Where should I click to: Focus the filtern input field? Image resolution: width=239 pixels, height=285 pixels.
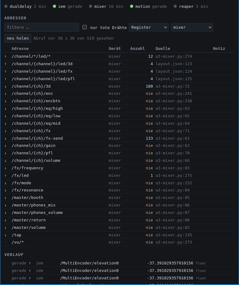coord(42,27)
